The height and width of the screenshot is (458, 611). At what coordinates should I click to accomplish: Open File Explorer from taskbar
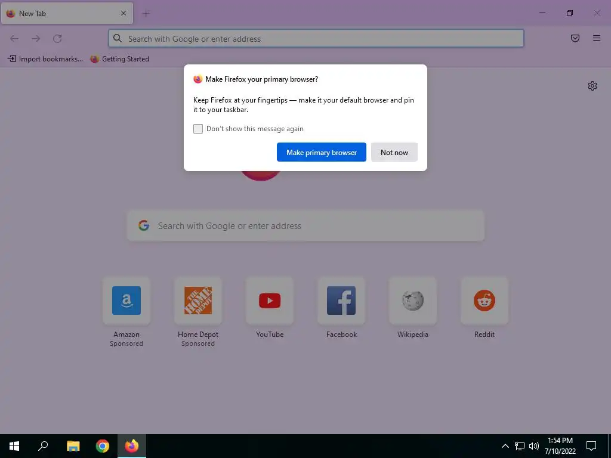73,446
